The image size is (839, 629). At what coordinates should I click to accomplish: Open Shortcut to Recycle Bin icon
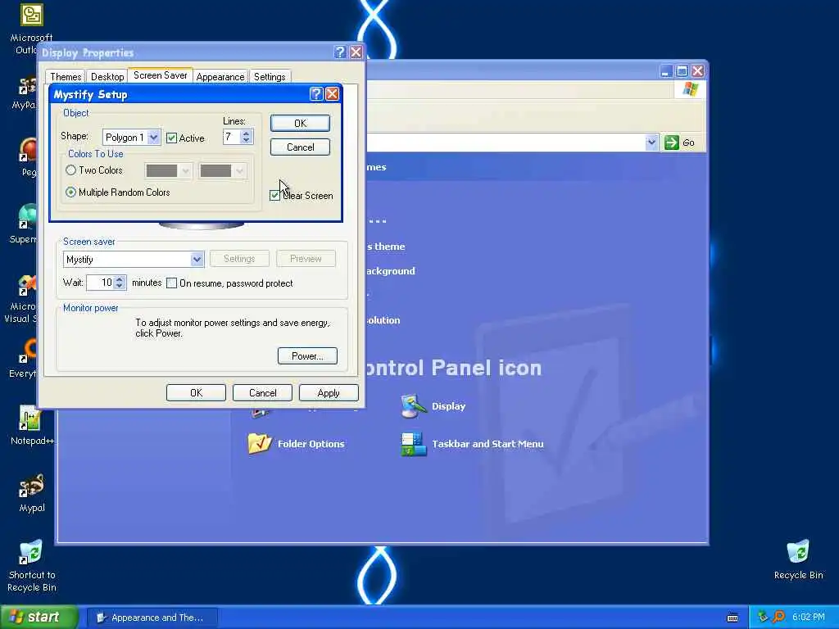click(30, 553)
